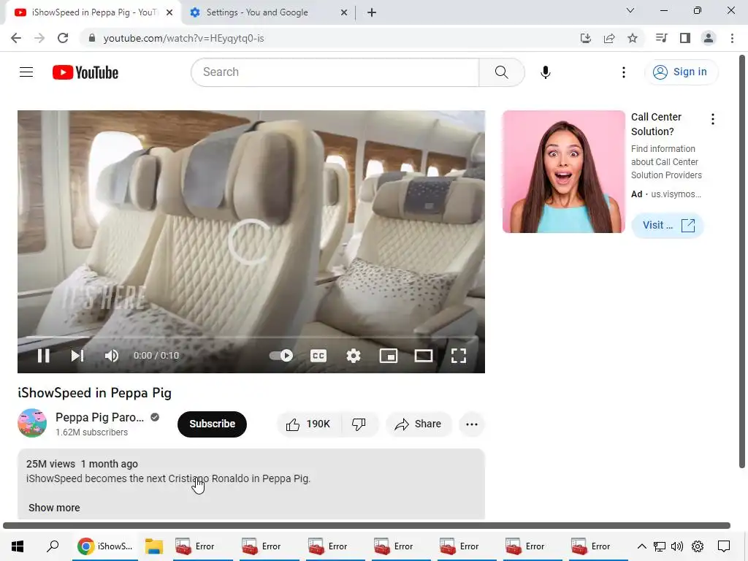
Task: Close the iShowSpeed YouTube tab
Action: [169, 13]
